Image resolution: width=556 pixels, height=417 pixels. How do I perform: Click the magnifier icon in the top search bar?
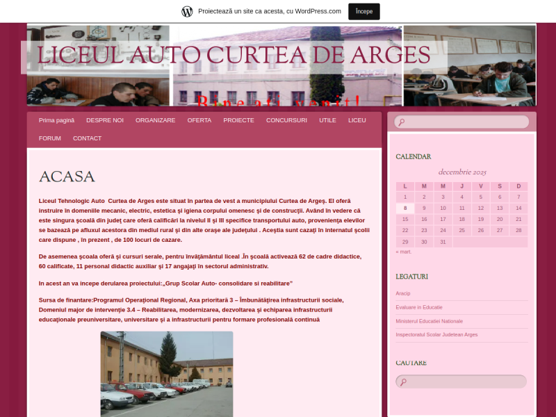point(402,121)
